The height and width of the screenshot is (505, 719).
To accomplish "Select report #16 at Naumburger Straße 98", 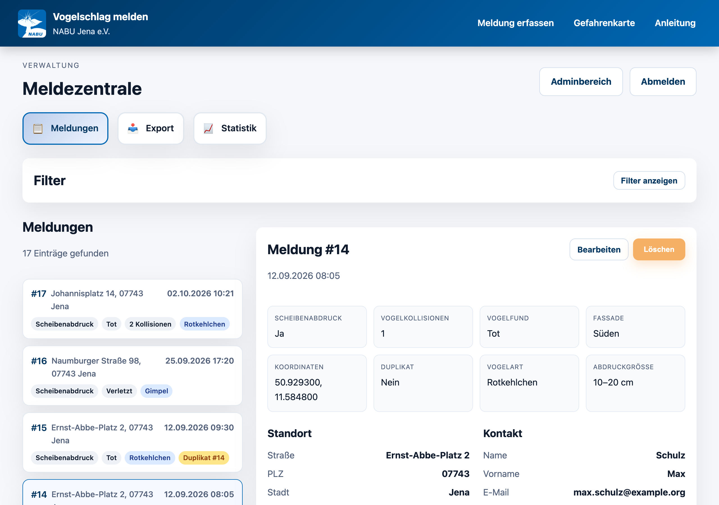I will coord(133,376).
